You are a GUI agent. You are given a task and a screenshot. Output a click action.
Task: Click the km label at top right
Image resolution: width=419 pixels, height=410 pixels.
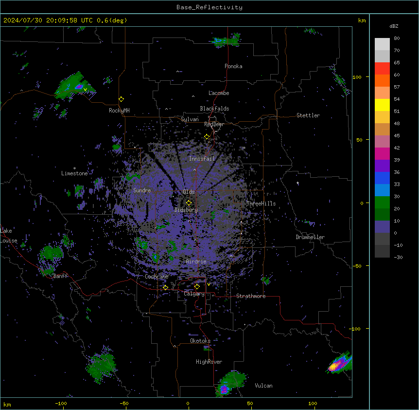pyautogui.click(x=362, y=20)
